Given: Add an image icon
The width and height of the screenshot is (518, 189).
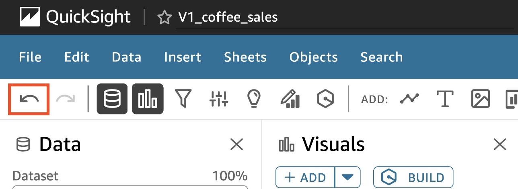Looking at the screenshot, I should 481,99.
